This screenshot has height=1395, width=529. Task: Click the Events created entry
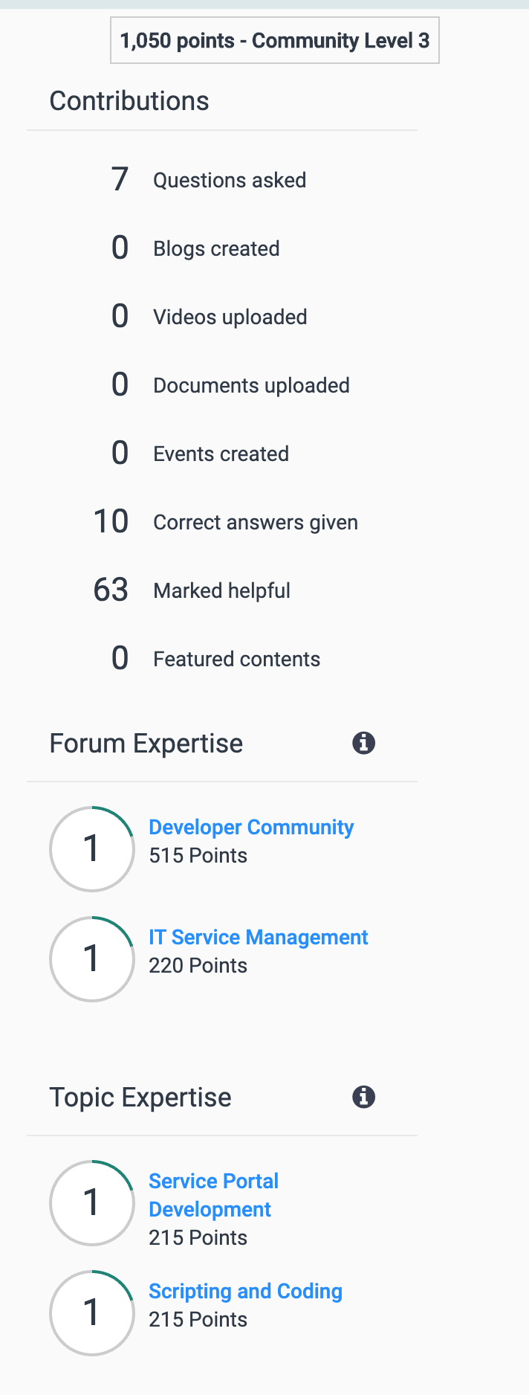coord(200,454)
